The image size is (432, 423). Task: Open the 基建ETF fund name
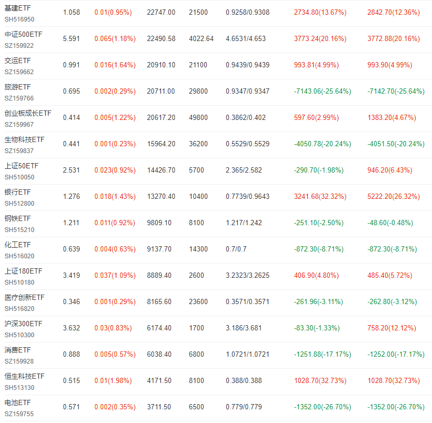tap(18, 8)
